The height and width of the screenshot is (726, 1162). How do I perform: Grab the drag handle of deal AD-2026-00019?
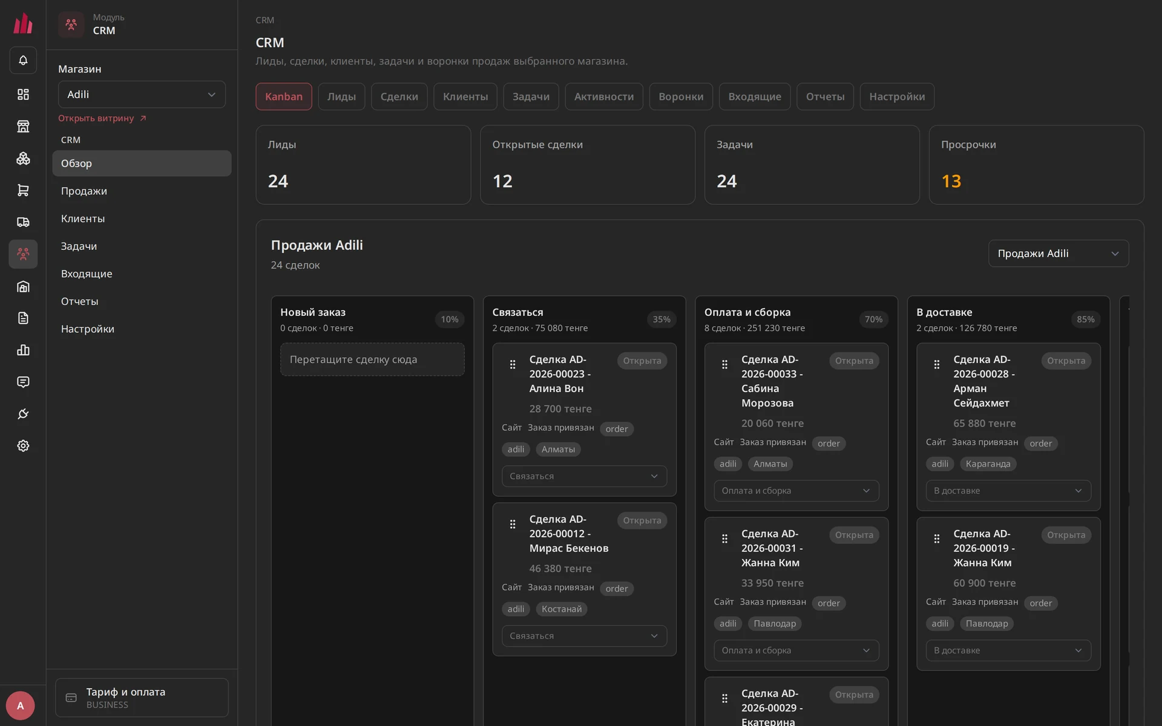tap(937, 538)
